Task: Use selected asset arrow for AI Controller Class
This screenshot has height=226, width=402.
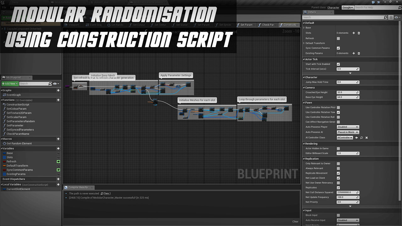Action: [x=356, y=138]
